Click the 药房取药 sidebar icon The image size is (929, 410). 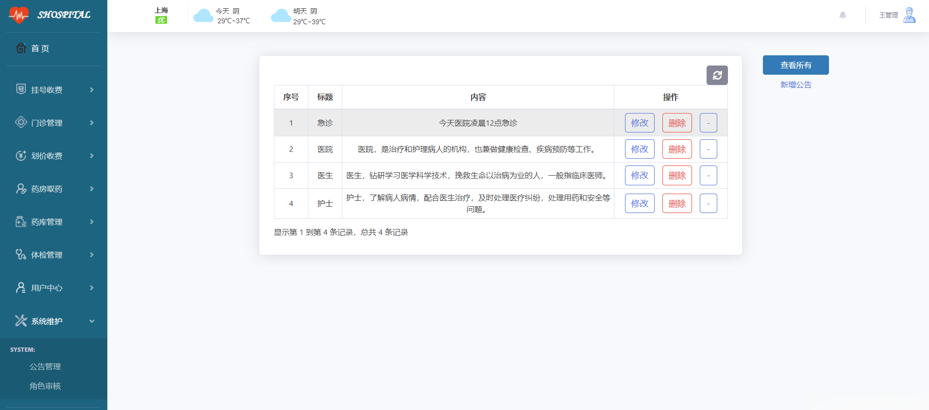point(21,188)
